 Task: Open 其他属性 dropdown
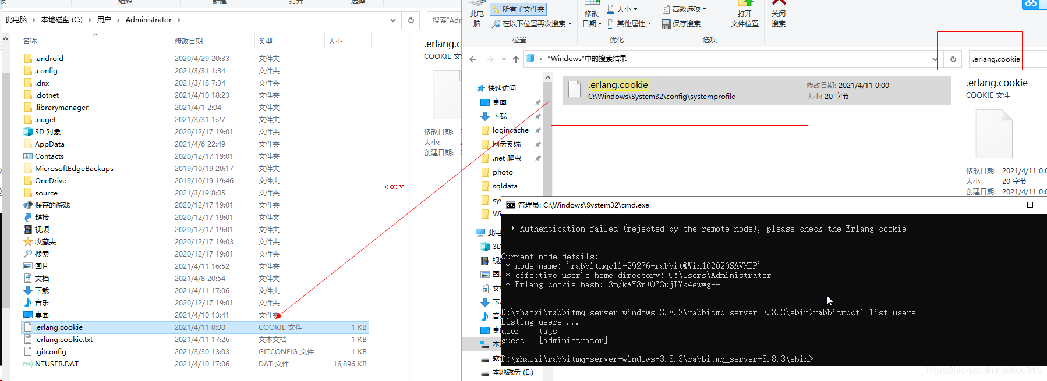coord(629,24)
